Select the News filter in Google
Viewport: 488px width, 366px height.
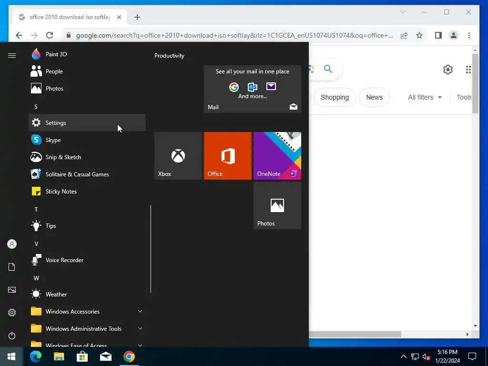374,97
